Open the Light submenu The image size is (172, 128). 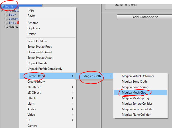point(48,103)
